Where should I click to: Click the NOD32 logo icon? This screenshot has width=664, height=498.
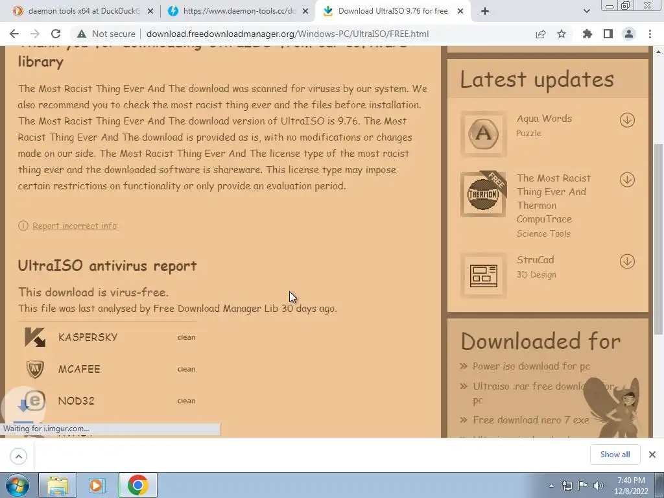pyautogui.click(x=35, y=400)
